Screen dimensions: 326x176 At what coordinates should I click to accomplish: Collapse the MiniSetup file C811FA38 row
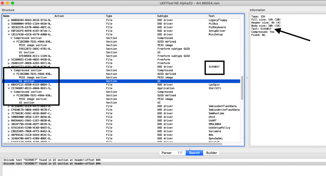[9, 34]
